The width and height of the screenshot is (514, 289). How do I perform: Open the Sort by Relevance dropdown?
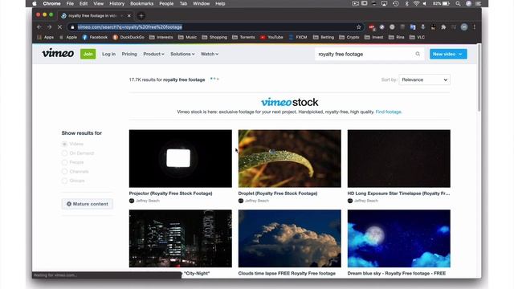point(425,79)
